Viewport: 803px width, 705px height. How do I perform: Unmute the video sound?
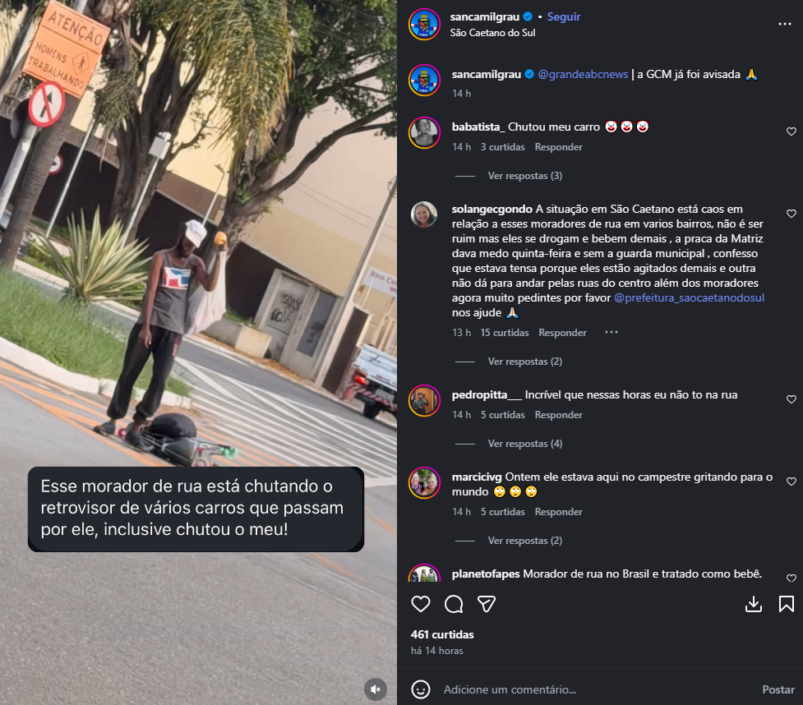(x=376, y=689)
